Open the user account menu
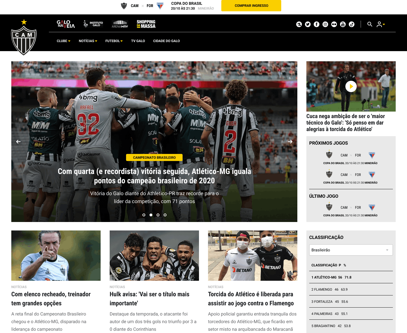This screenshot has width=407, height=333. click(380, 25)
